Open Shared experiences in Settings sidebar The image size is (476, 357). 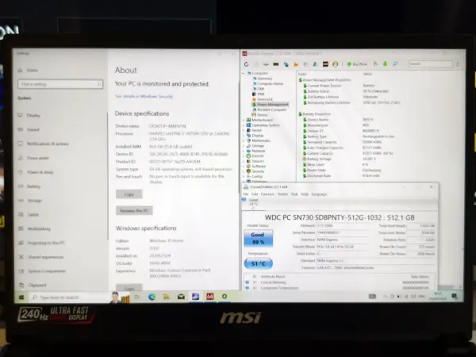(x=41, y=257)
